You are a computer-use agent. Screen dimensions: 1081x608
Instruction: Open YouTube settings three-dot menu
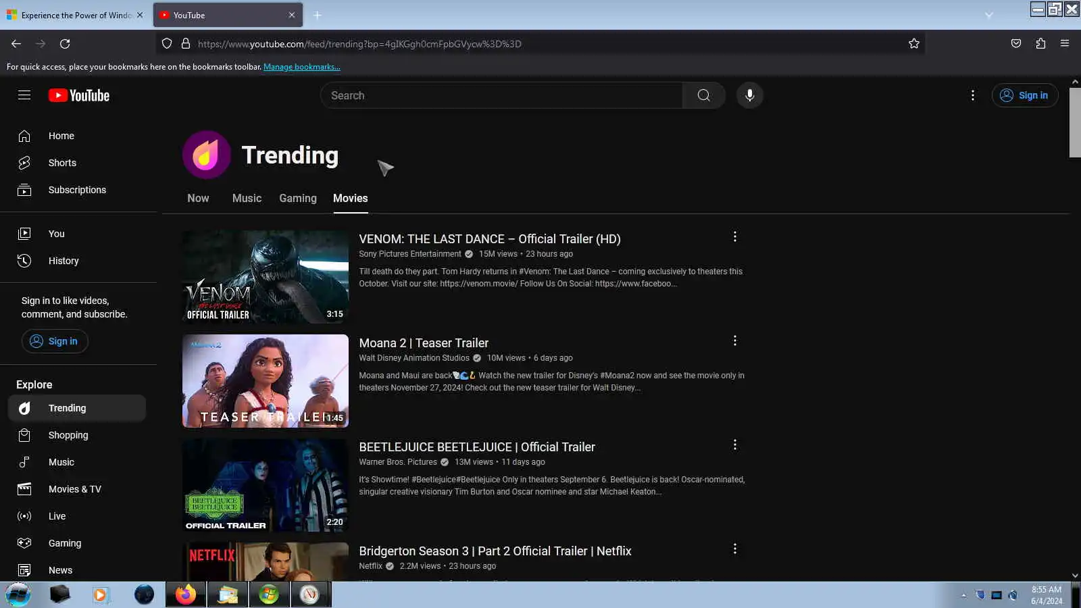(973, 95)
